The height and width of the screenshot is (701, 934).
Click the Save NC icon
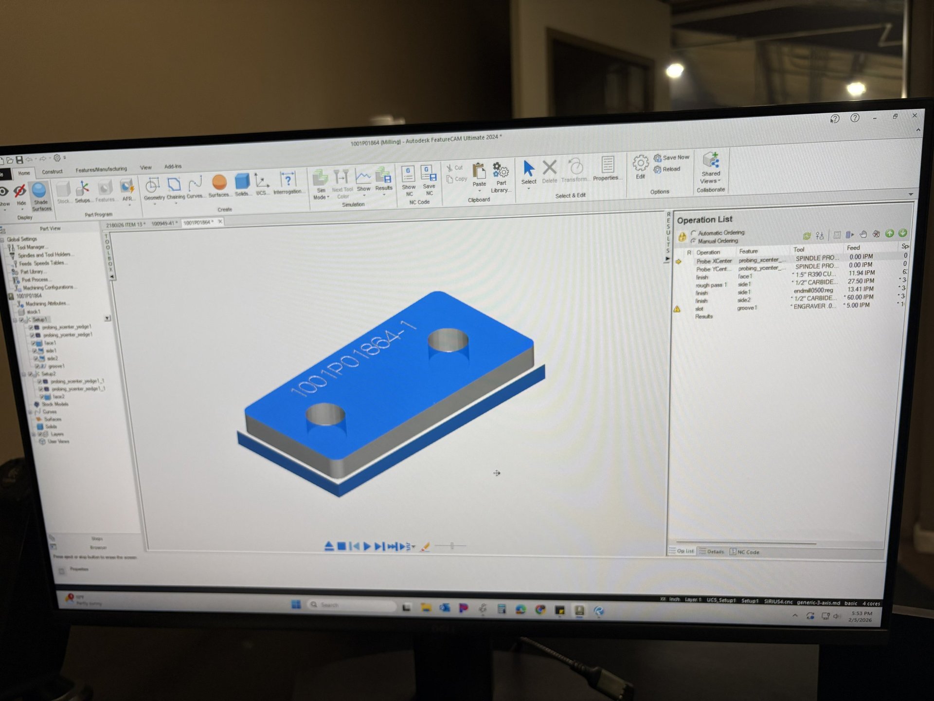429,180
